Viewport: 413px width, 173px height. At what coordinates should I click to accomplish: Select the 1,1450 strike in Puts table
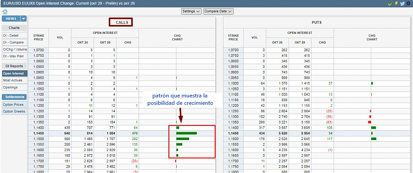pos(234,133)
